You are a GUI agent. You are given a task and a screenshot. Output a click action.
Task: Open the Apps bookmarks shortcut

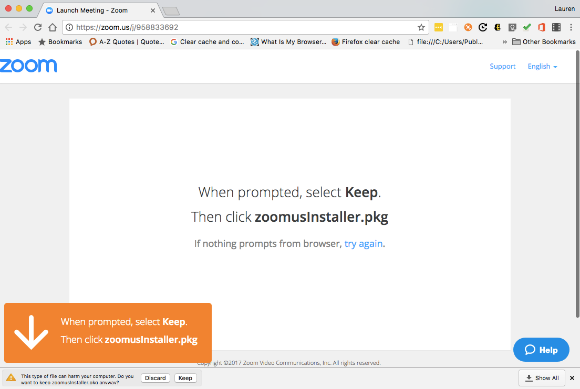pos(18,42)
